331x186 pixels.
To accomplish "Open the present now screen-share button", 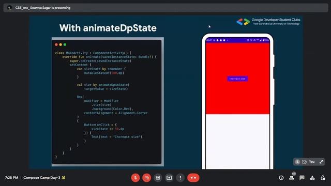I will point(169,178).
